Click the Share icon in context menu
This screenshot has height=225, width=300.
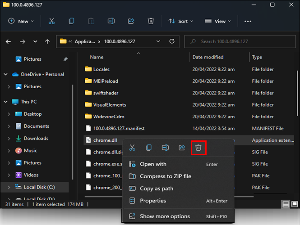coord(182,148)
